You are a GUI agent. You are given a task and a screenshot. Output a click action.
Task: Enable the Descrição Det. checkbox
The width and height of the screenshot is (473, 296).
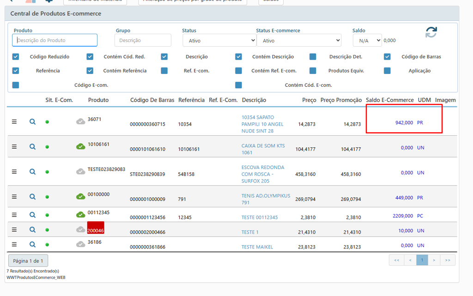pyautogui.click(x=313, y=57)
